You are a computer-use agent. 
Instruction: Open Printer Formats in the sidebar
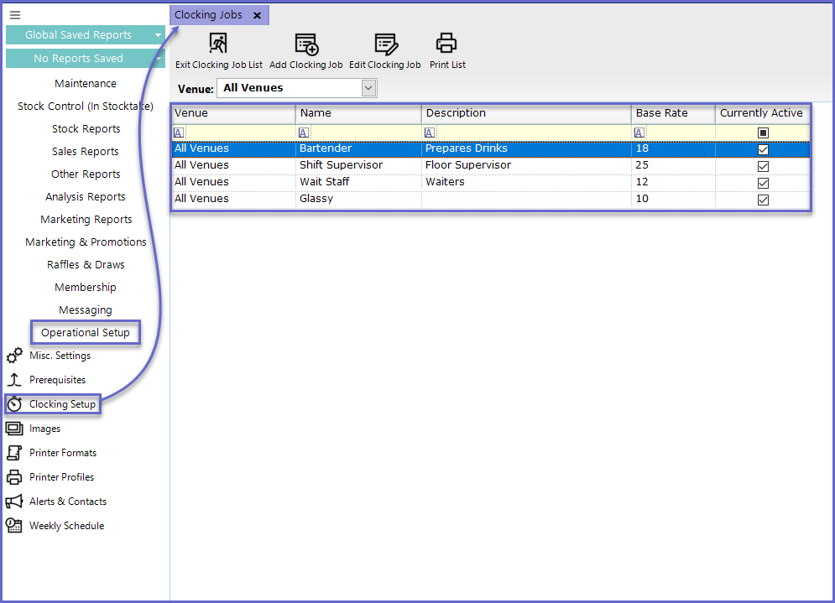click(62, 453)
